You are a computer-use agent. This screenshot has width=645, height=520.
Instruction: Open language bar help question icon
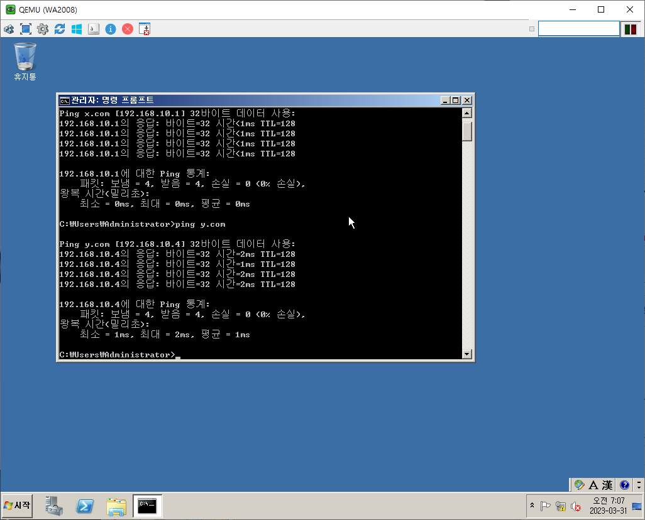point(624,485)
